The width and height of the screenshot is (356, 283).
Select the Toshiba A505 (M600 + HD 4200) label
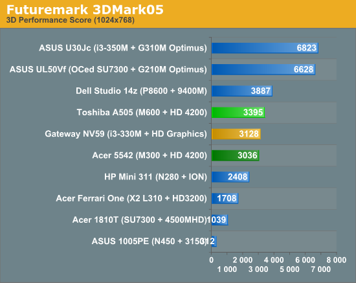[142, 113]
